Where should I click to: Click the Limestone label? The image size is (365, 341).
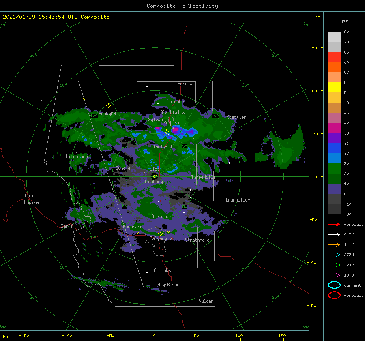[77, 157]
